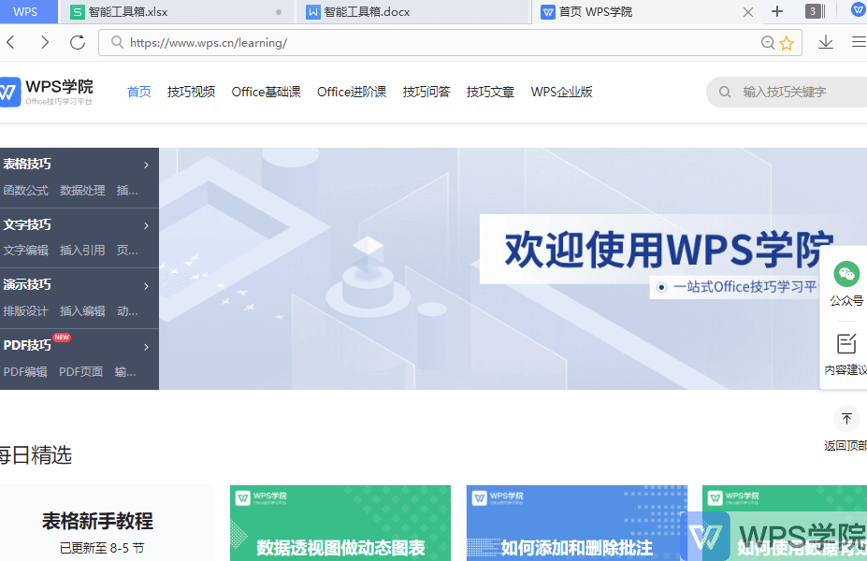
Task: Open the 公众号 WeChat icon
Action: point(846,274)
